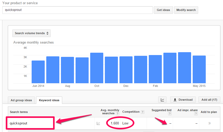The image size is (223, 132).
Task: Sort by the Search terms column header
Action: pos(19,112)
